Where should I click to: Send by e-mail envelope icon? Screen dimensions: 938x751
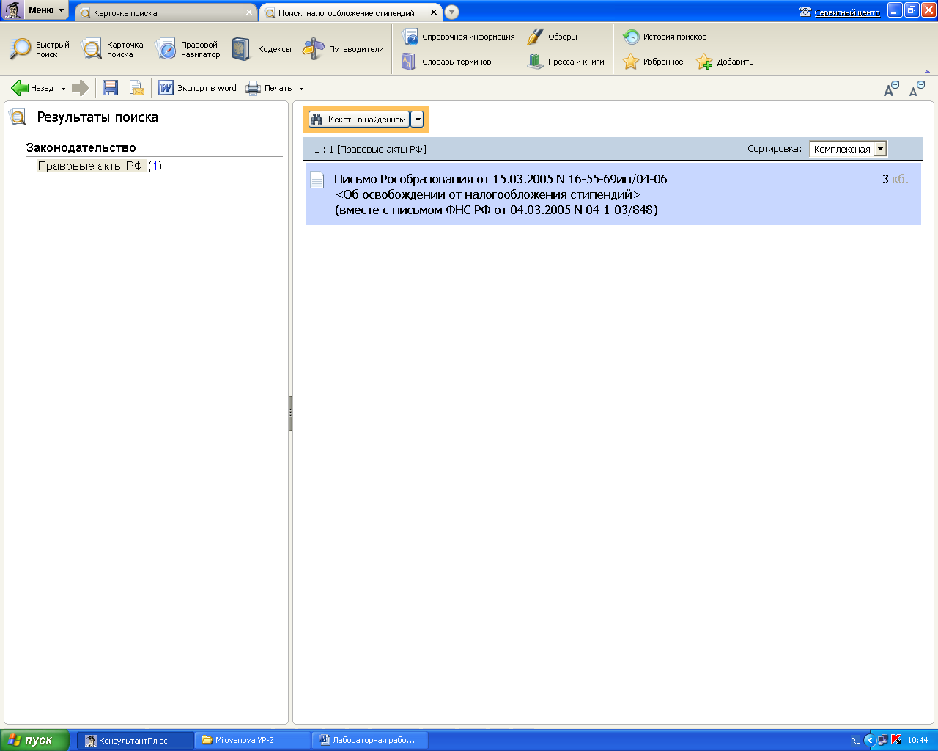(137, 88)
